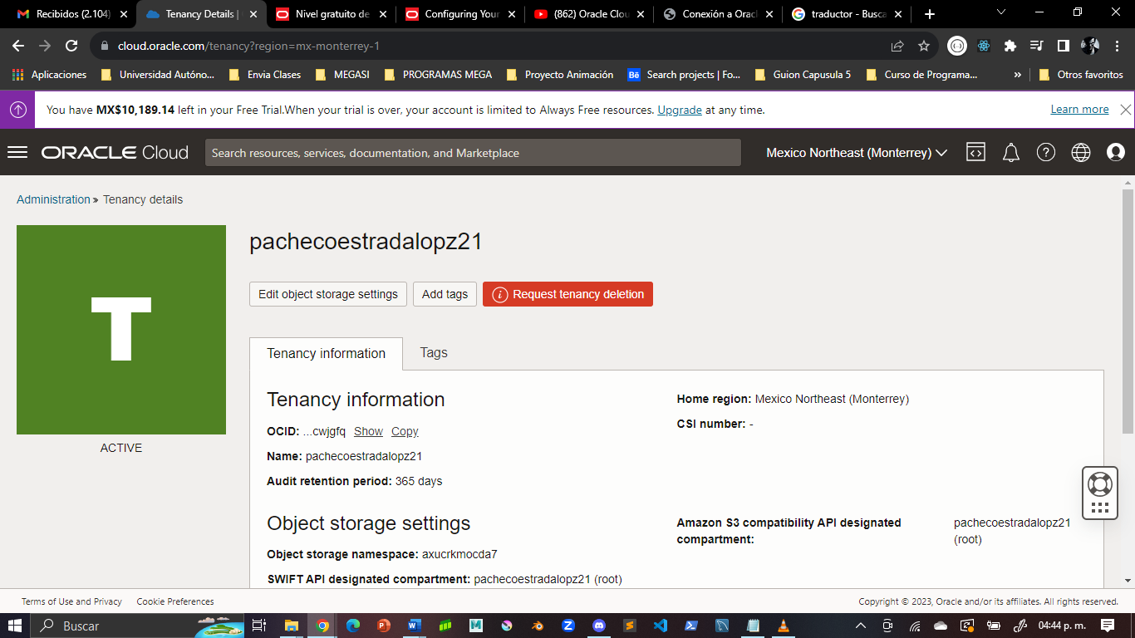Open the Cookie Preferences link
Viewport: 1135px width, 638px height.
pos(175,601)
